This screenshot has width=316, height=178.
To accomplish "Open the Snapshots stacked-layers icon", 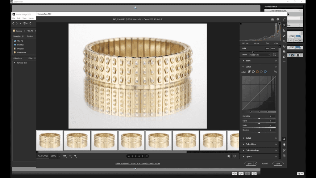I will pos(284,52).
